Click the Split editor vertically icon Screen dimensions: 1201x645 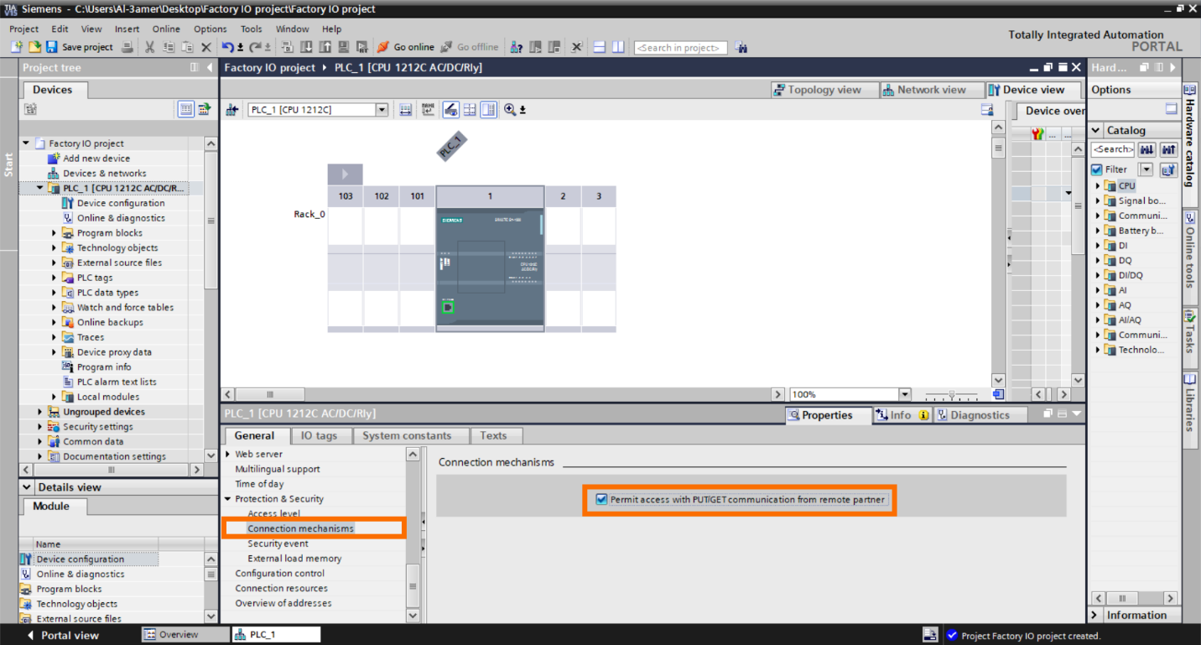618,48
